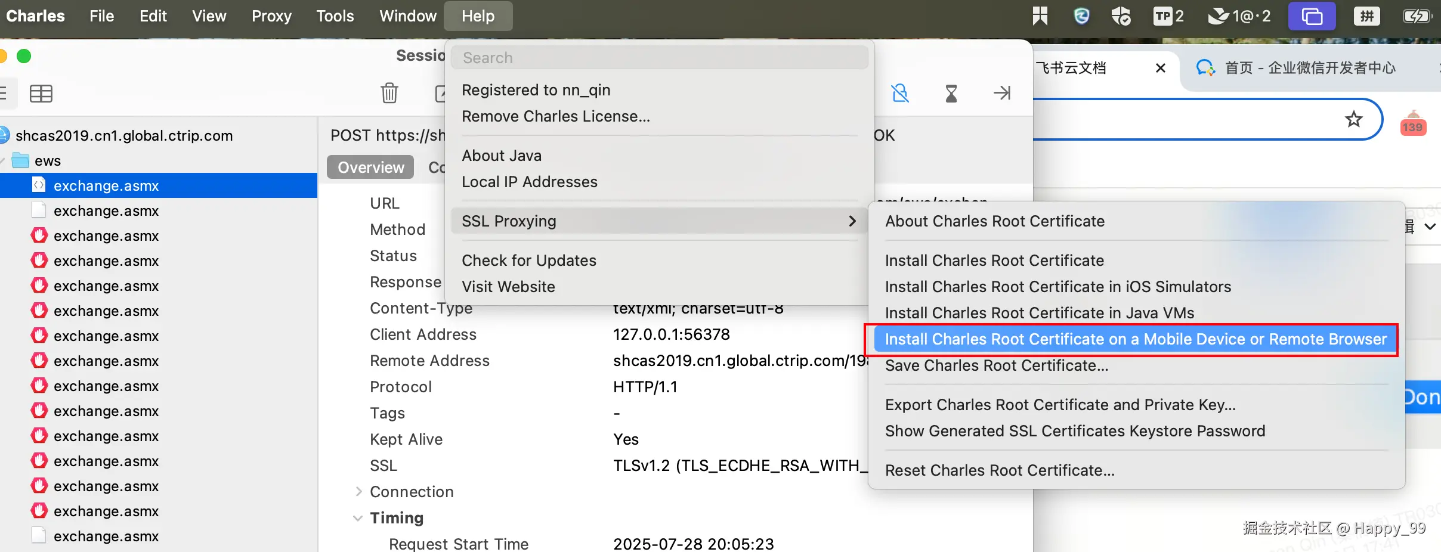Choose plain Install Charles Root Certificate entry
The image size is (1441, 552).
[1136, 261]
